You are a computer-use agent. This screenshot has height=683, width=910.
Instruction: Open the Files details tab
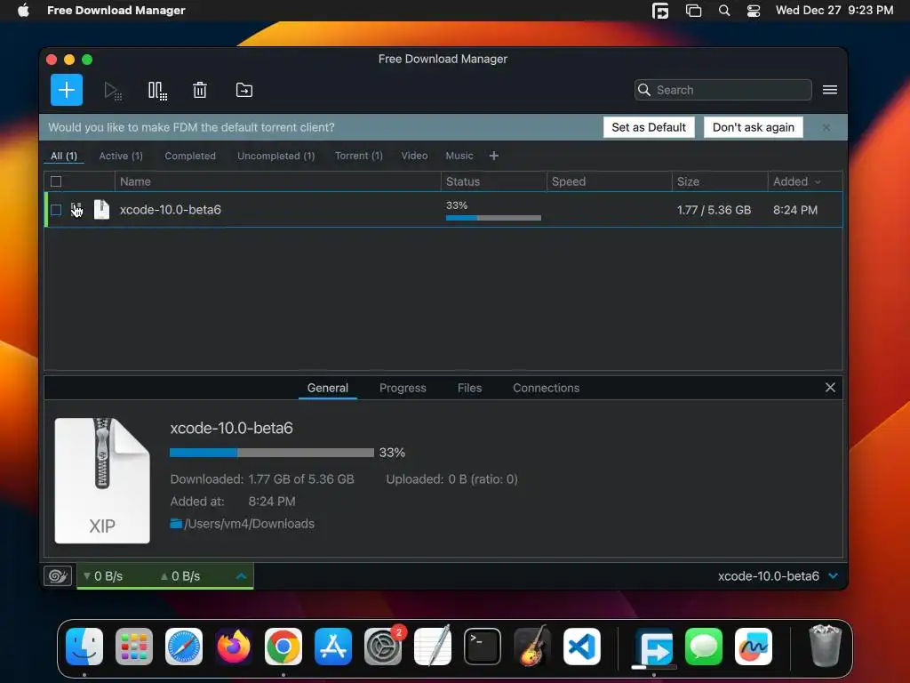coord(469,388)
